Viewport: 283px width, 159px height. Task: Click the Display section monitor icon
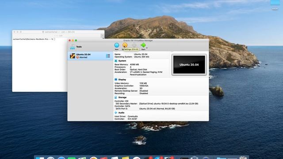116,79
